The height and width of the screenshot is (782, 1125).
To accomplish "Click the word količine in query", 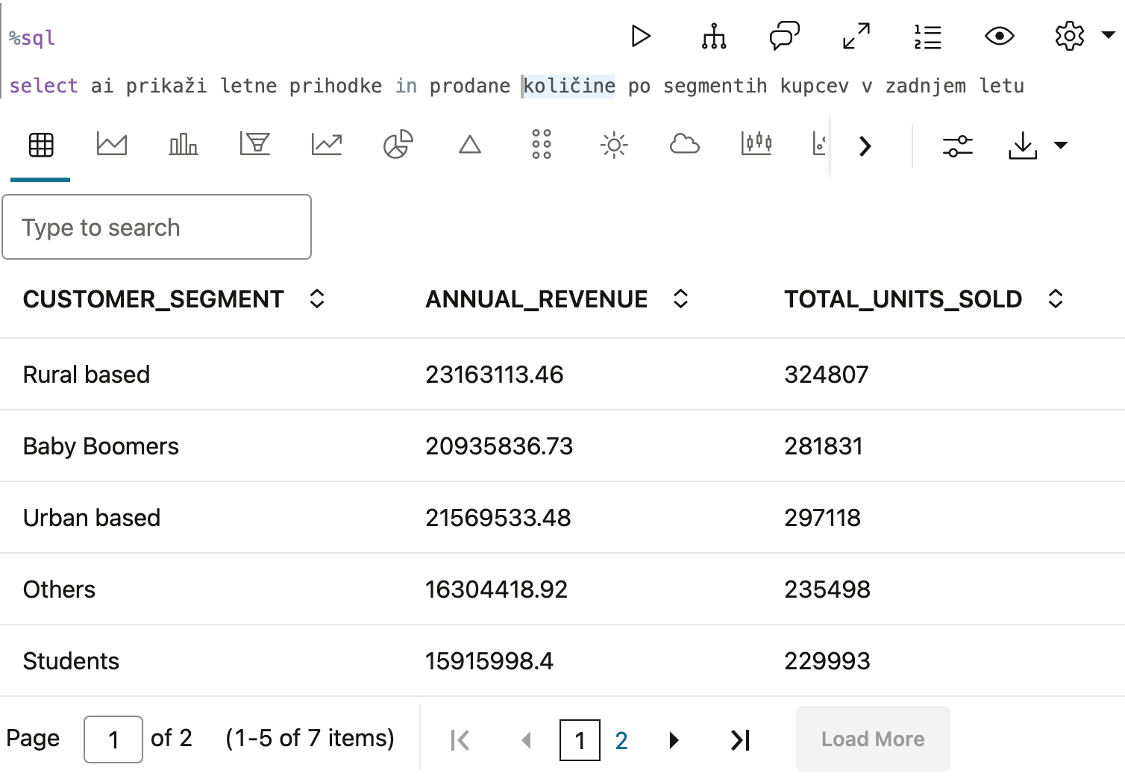I will click(x=569, y=86).
